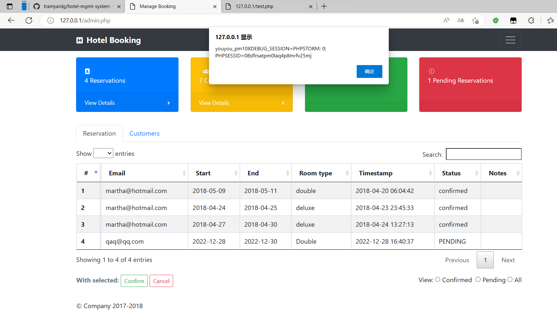Open the hamburger navigation menu

tap(510, 40)
